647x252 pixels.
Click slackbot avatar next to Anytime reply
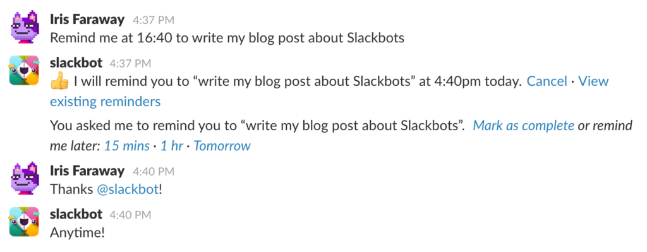click(25, 222)
